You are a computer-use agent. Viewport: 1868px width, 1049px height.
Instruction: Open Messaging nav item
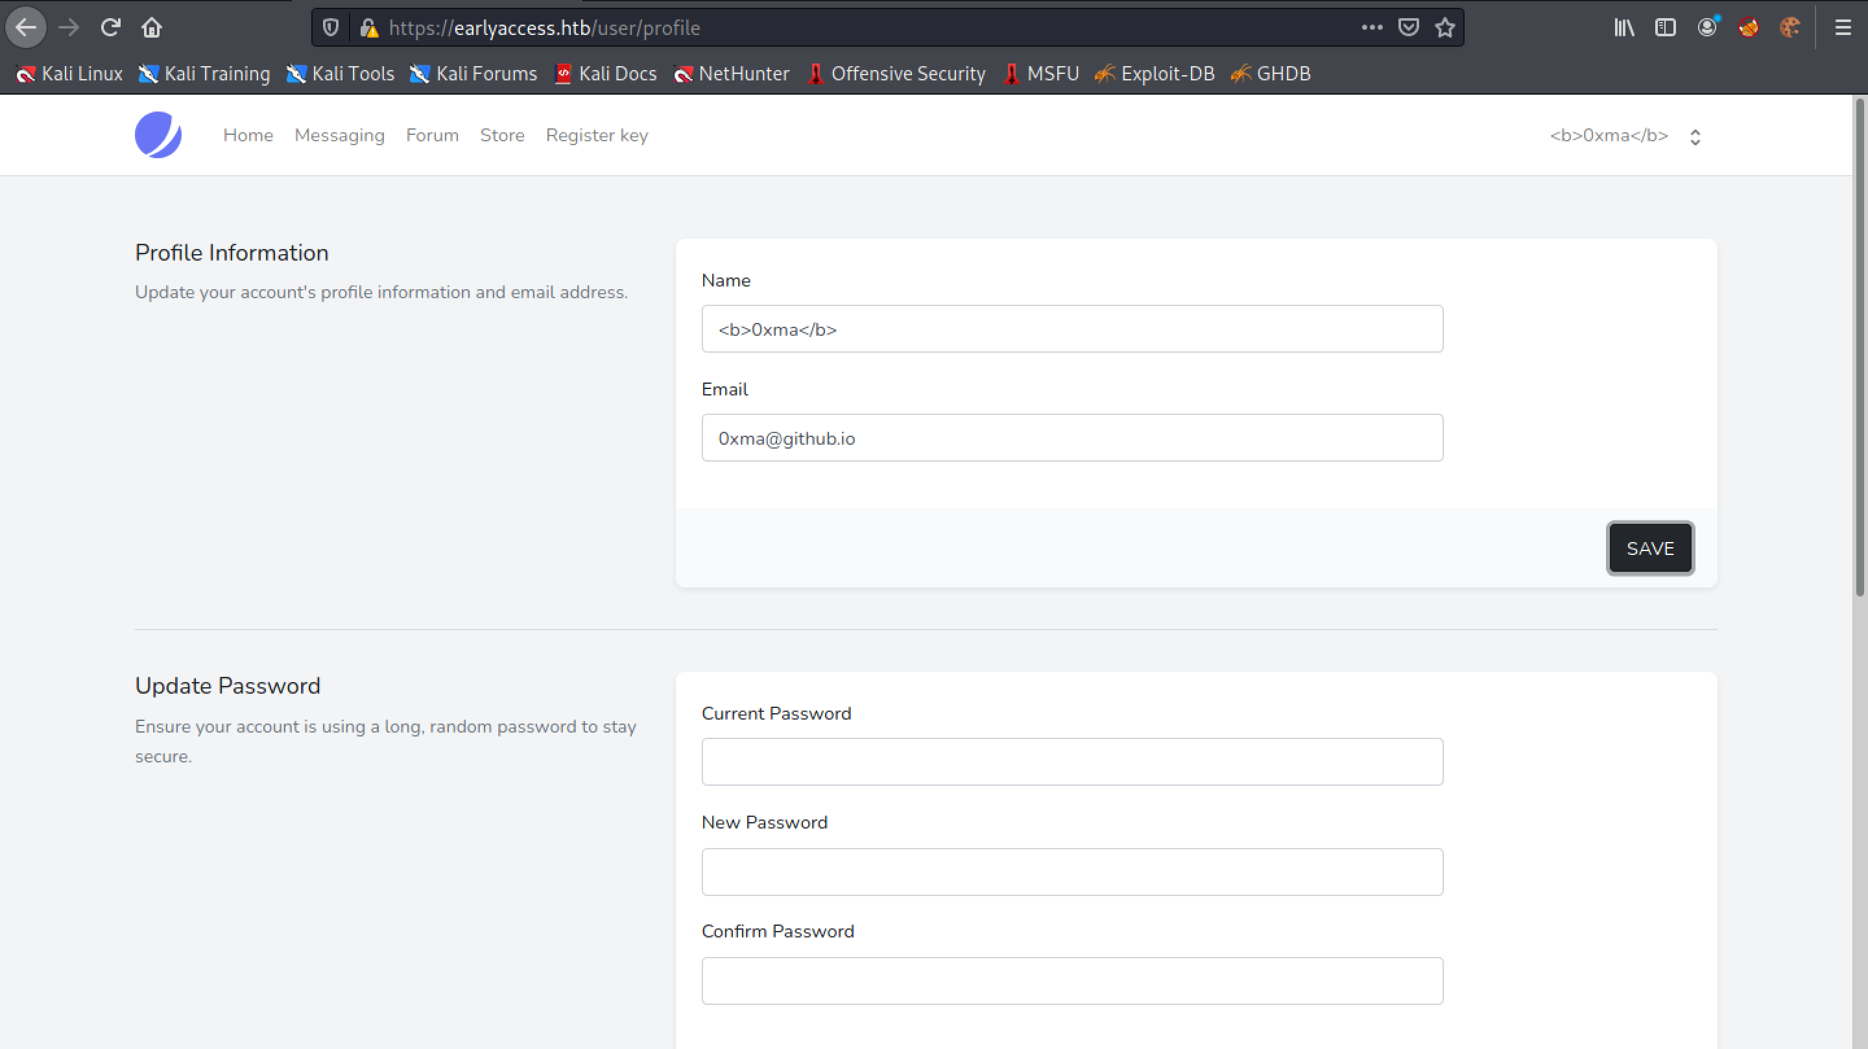[x=339, y=136]
